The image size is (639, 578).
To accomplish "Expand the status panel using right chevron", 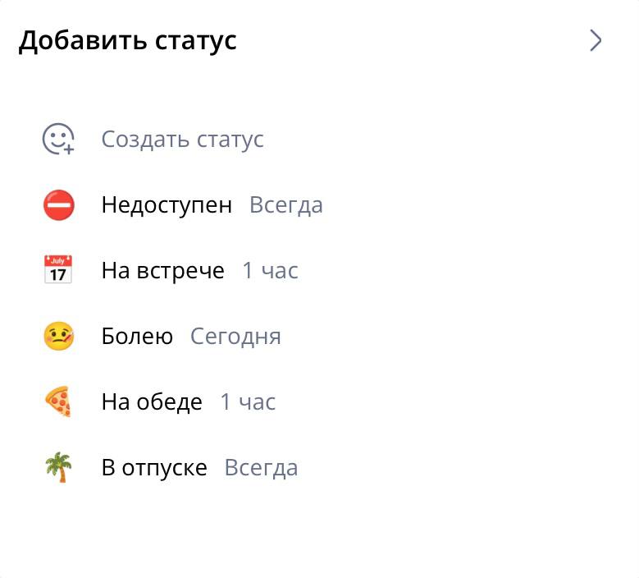I will pos(596,41).
